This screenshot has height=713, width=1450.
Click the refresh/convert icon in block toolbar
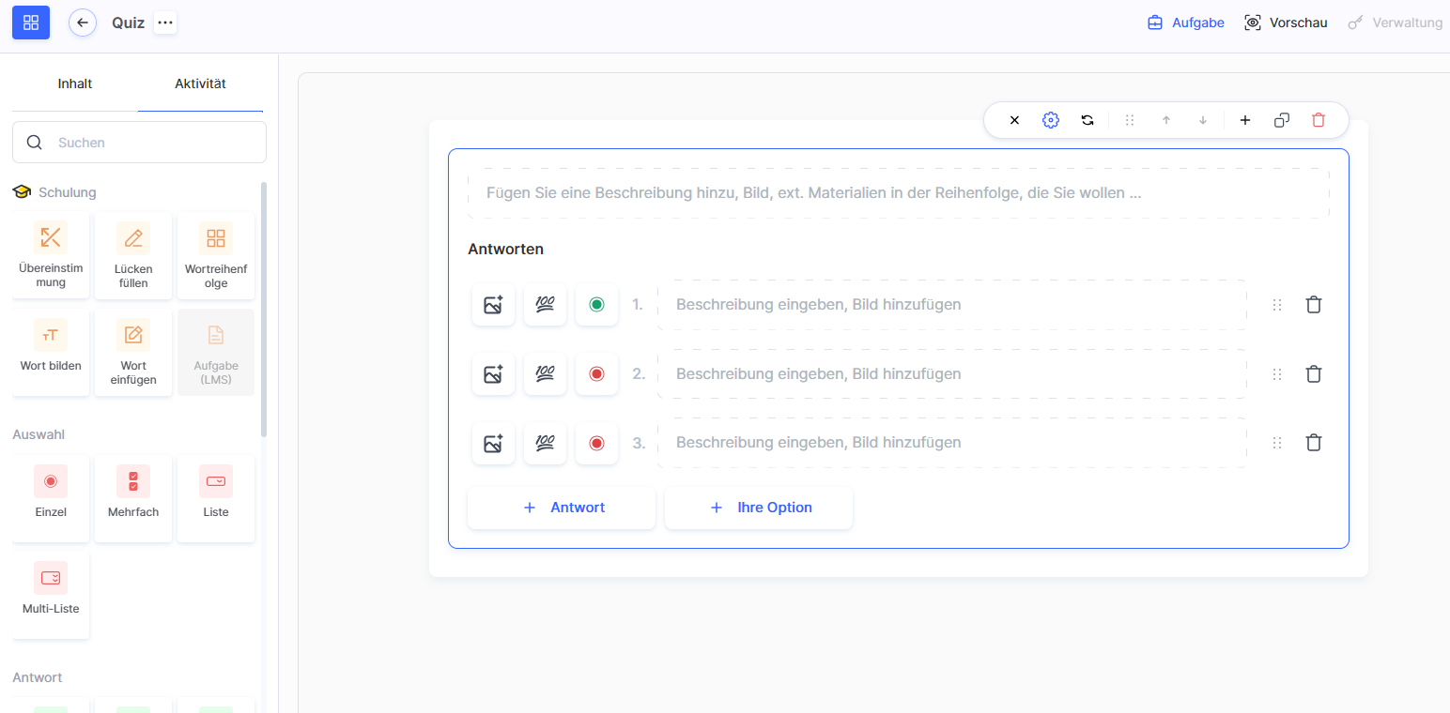[1087, 120]
